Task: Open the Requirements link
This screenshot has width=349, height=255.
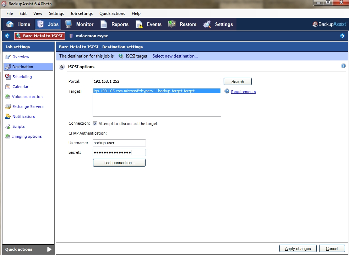Action: coord(243,92)
